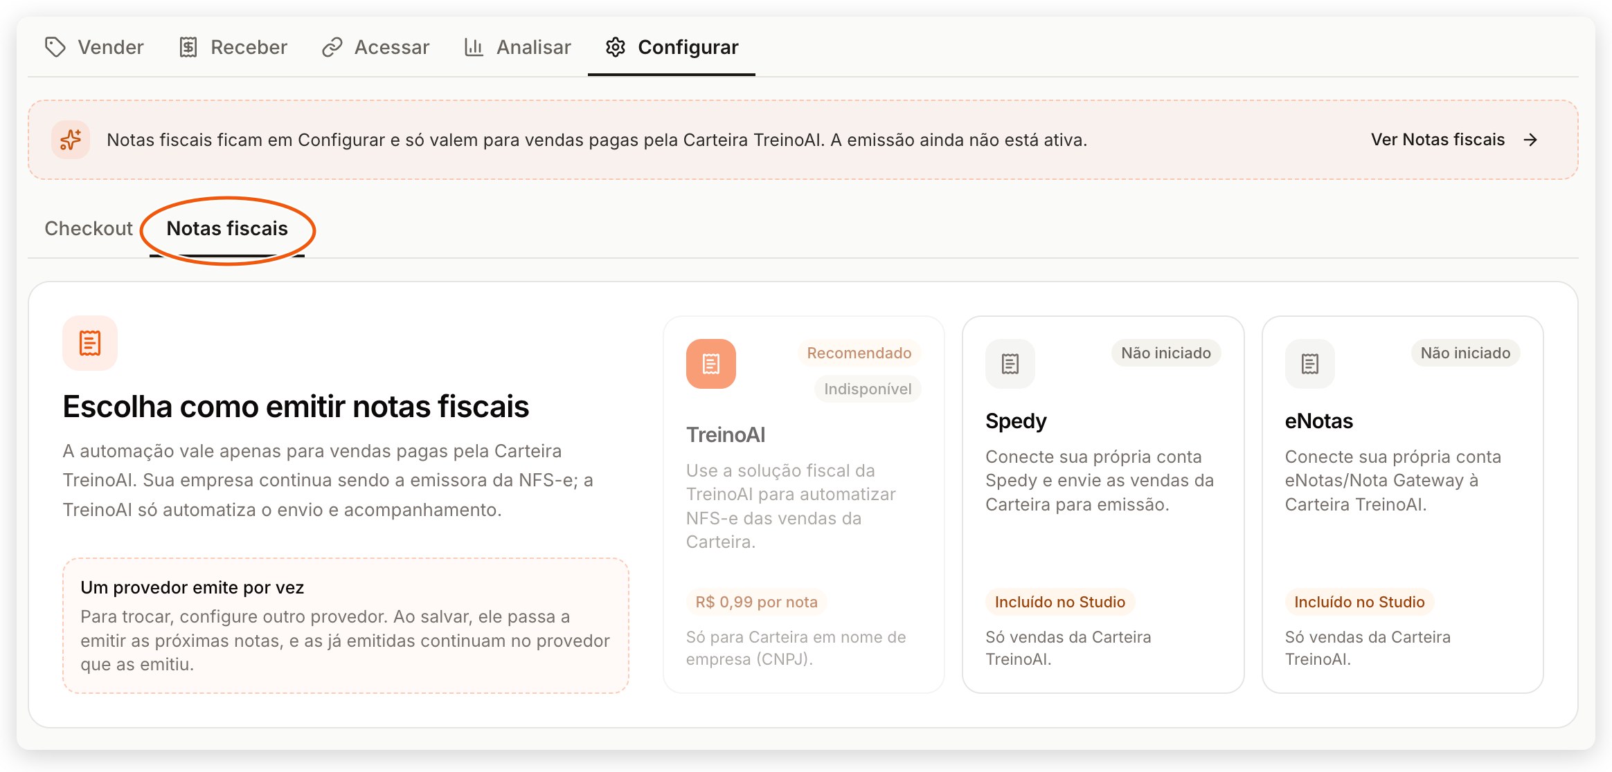This screenshot has height=772, width=1612.
Task: Open the Analisar tab
Action: click(517, 47)
